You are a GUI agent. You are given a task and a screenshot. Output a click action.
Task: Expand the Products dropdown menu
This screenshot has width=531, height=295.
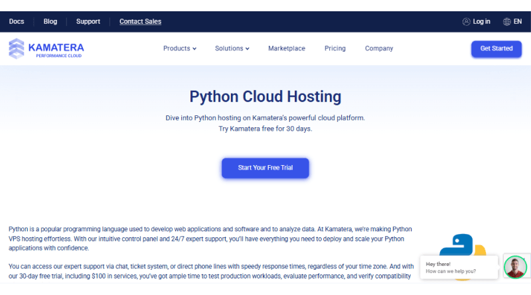coord(180,48)
